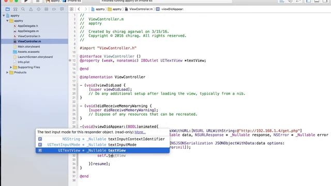Viewport: 331px width, 186px height.
Task: Click the #import "ViewController.h" line
Action: (x=108, y=48)
